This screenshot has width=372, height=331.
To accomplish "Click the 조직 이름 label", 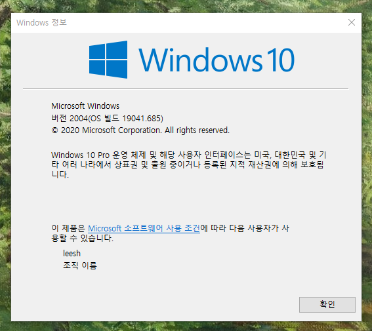I will click(x=80, y=265).
